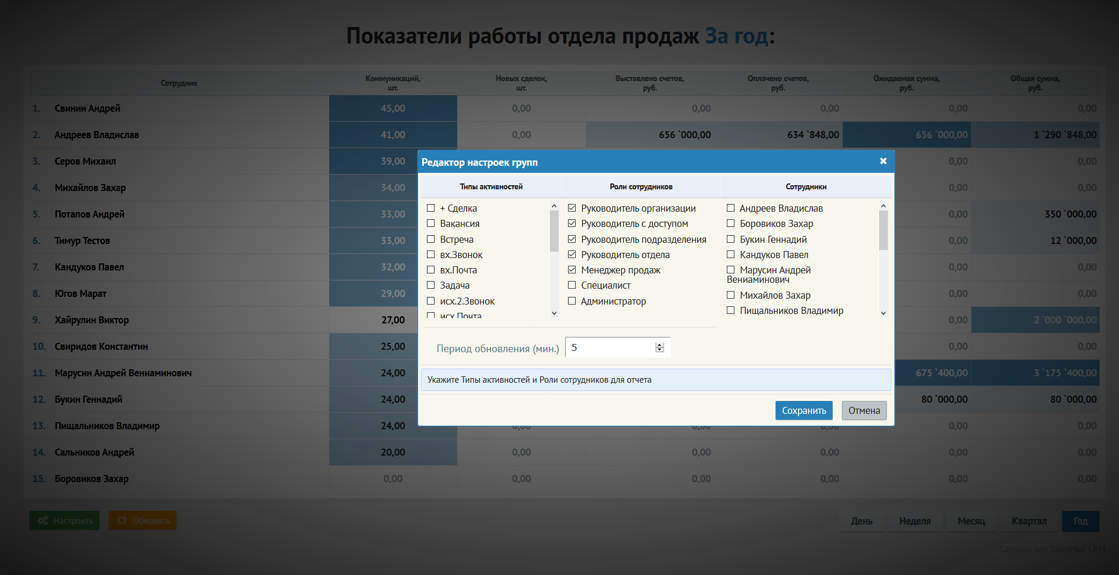
Task: Select employee 'Букин Геннадий' checkbox
Action: [731, 239]
